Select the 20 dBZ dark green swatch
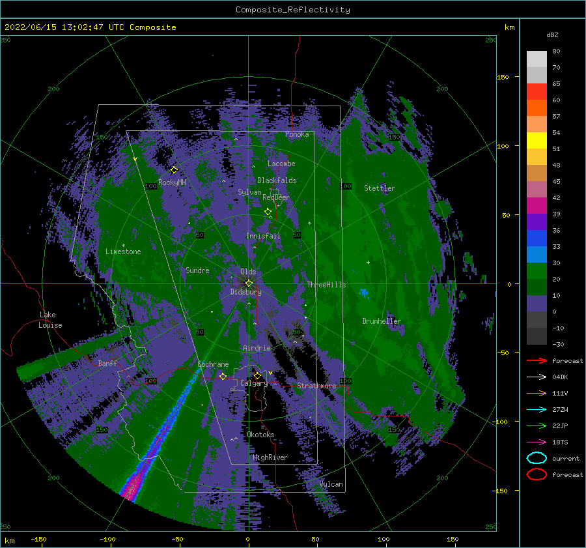This screenshot has width=586, height=548. tap(537, 287)
